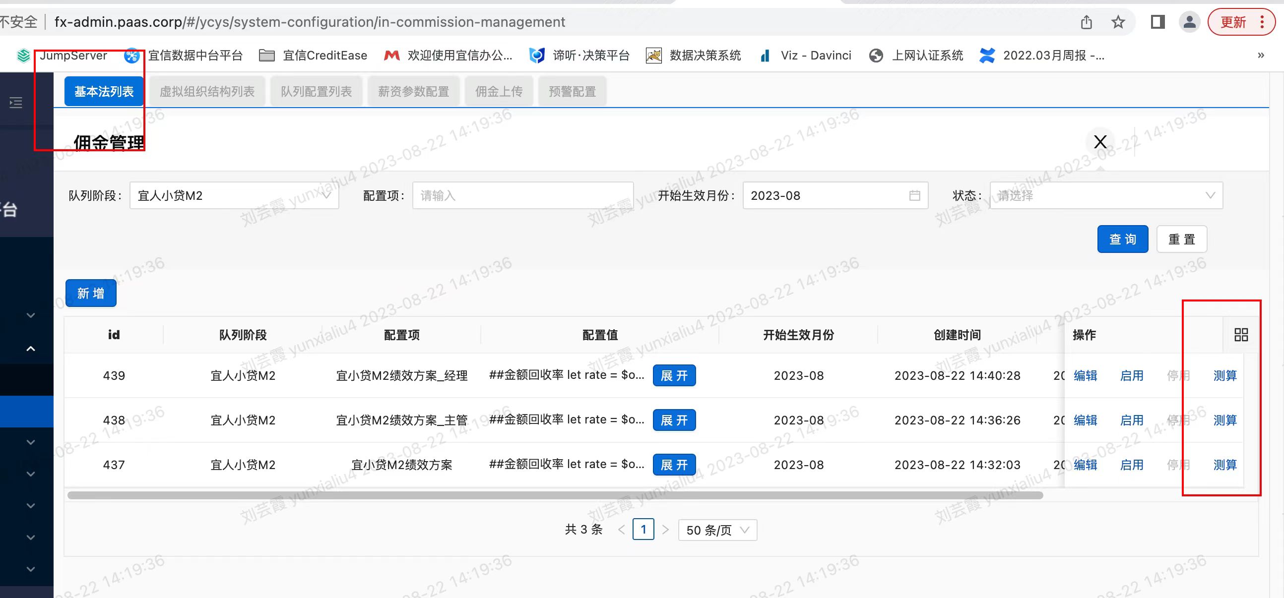Click the 重置 reset button

click(1182, 239)
